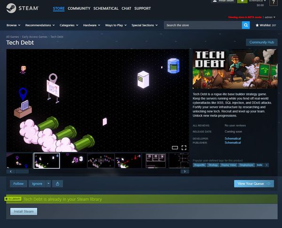The image size is (282, 228).
Task: Select the third screenshot thumbnail
Action: pyautogui.click(x=74, y=161)
